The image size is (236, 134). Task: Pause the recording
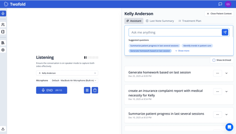(x=87, y=90)
